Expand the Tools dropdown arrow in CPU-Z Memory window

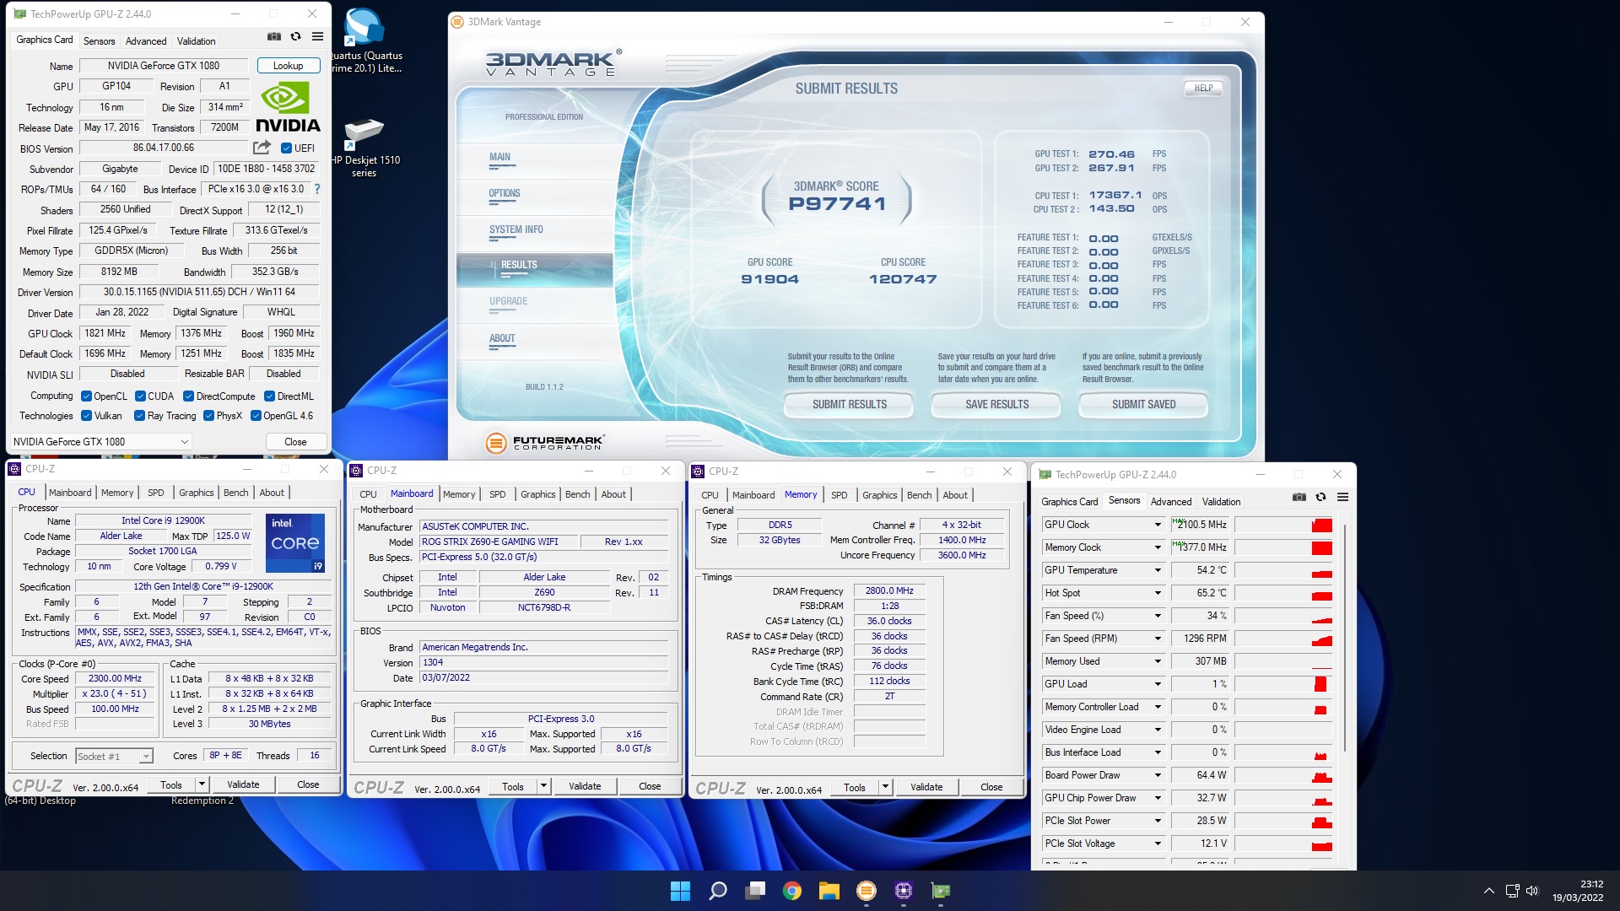coord(885,787)
